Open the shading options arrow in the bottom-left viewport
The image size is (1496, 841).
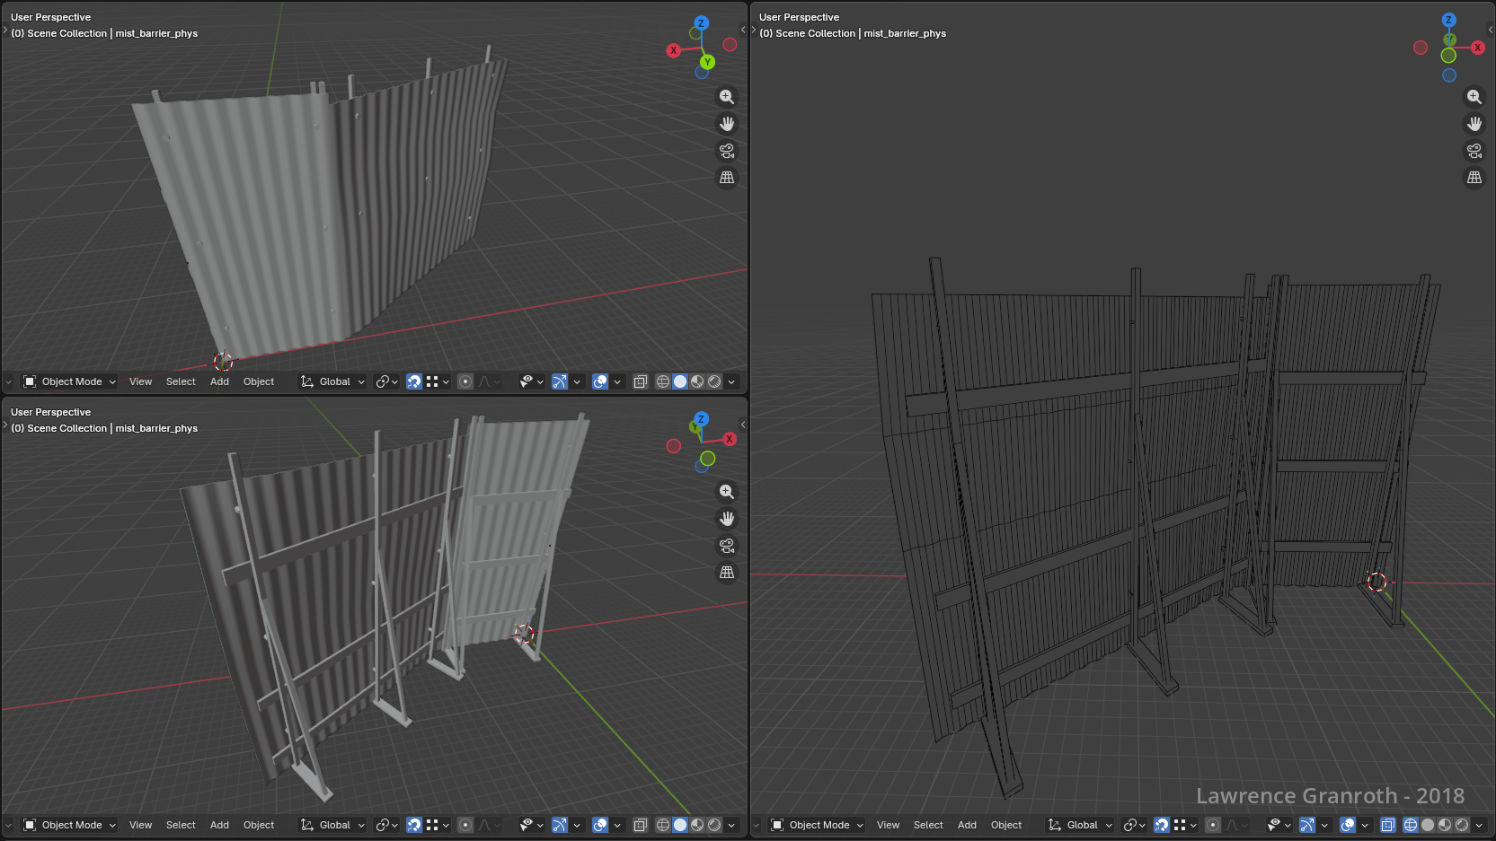[731, 825]
